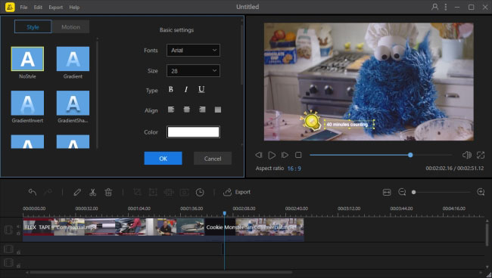Redo the last action

click(x=48, y=192)
